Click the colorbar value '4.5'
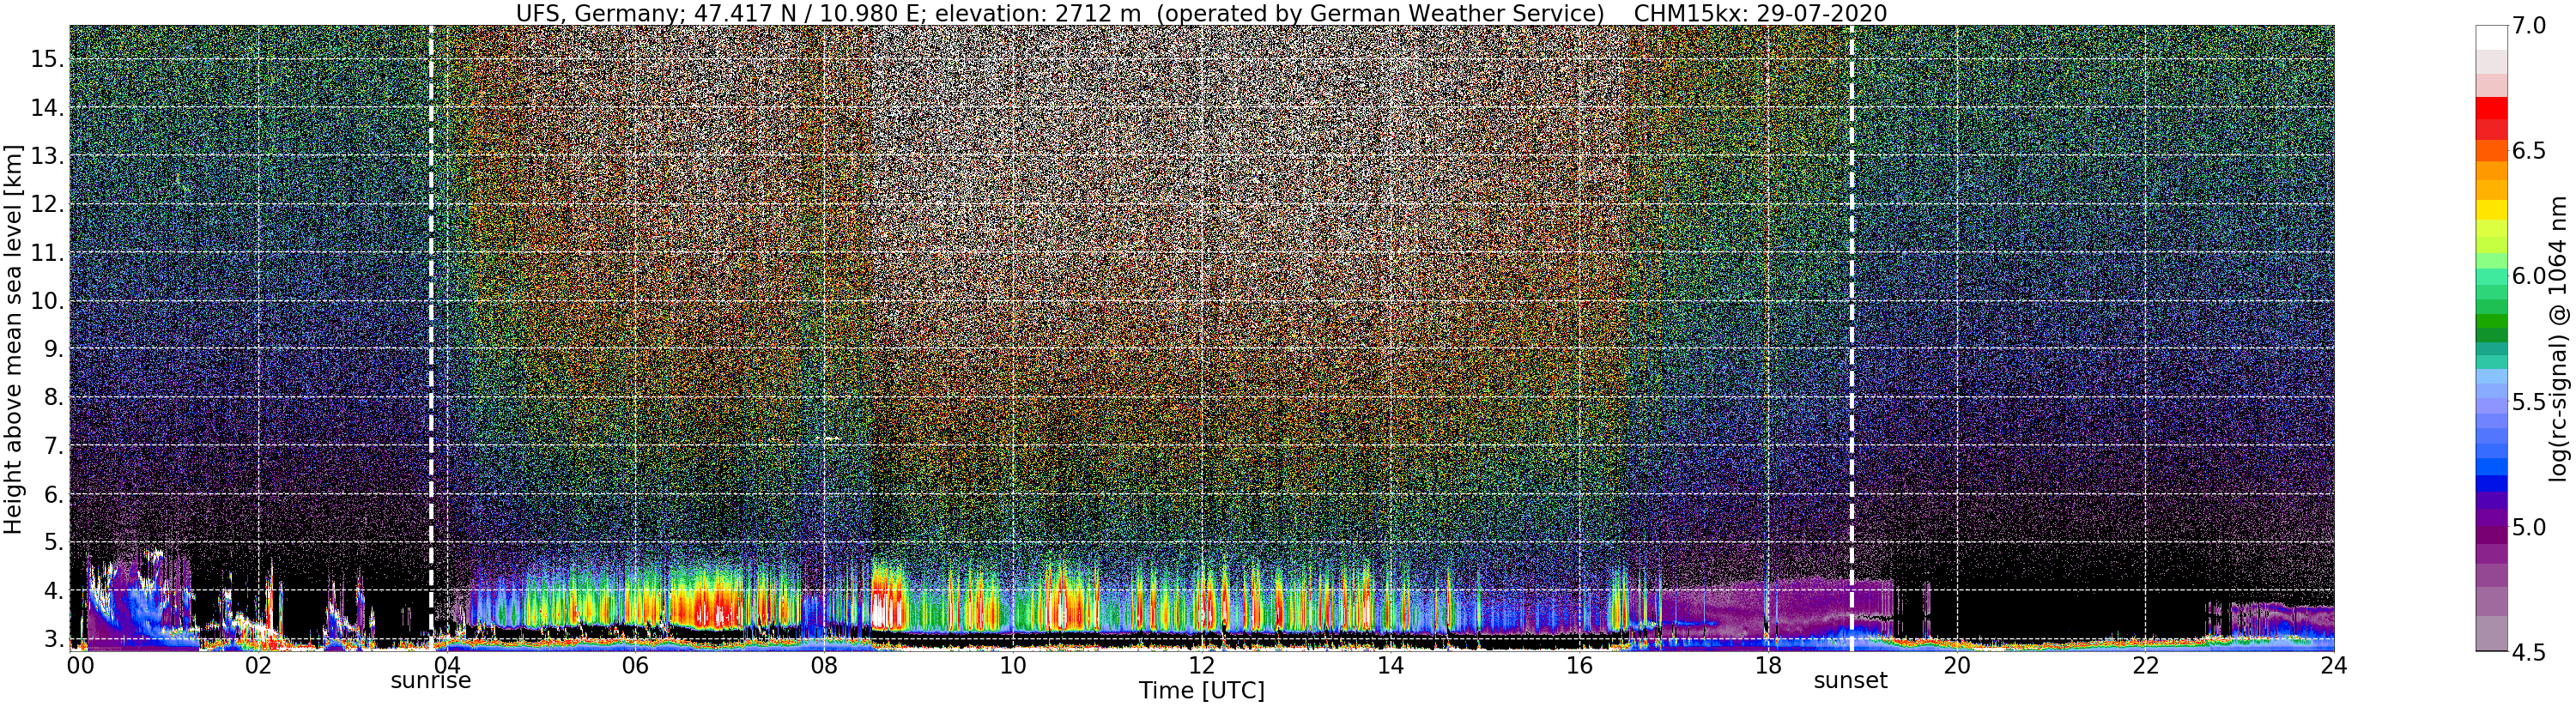This screenshot has height=707, width=2576. point(2528,652)
